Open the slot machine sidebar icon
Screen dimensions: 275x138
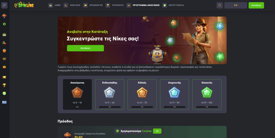4,35
